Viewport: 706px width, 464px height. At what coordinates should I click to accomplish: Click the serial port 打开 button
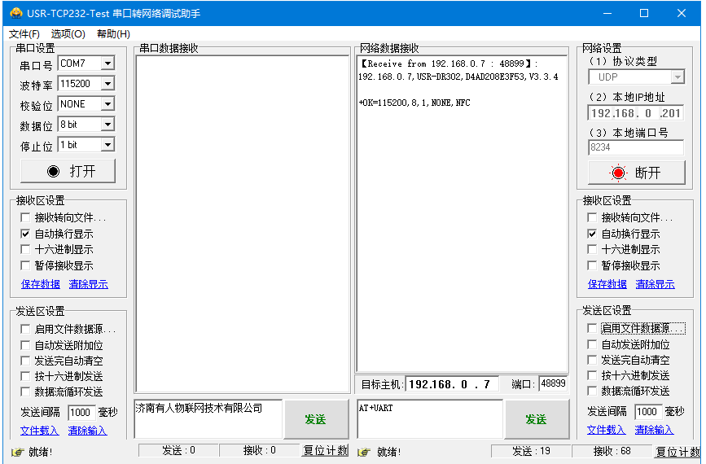point(68,171)
